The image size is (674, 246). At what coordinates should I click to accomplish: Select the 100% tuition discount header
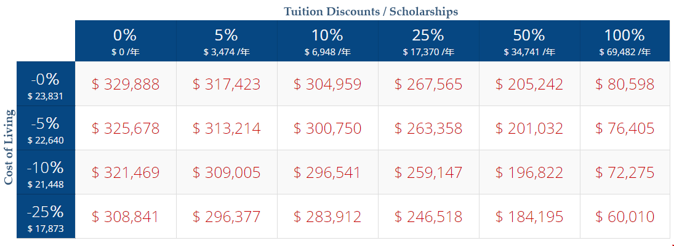coord(624,41)
